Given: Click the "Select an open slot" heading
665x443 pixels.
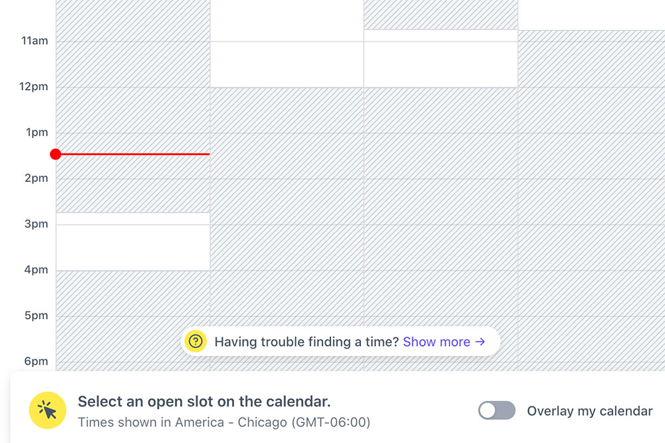Looking at the screenshot, I should click(x=204, y=401).
